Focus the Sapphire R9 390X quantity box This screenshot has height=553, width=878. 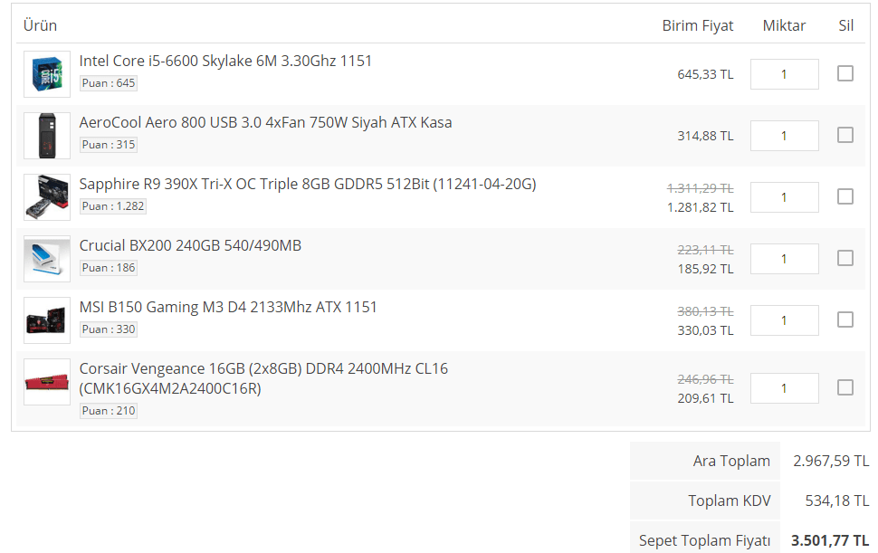(x=784, y=197)
